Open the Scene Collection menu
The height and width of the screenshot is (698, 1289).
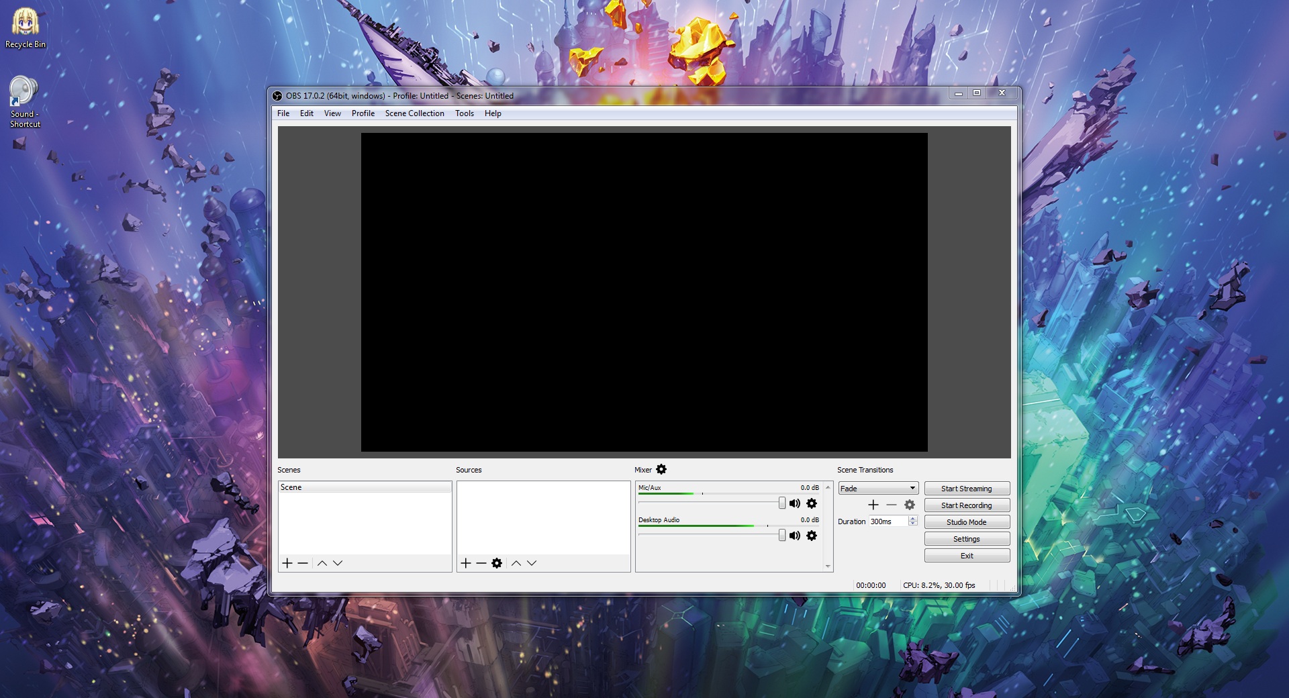(x=415, y=113)
